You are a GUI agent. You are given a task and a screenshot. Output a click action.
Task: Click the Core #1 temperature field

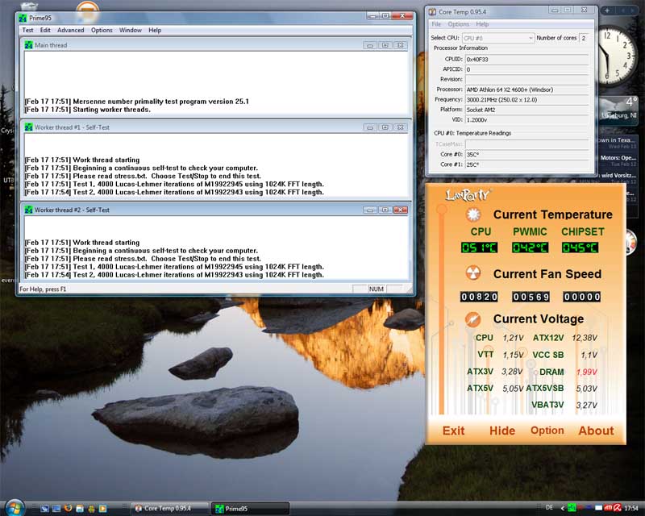tap(526, 164)
